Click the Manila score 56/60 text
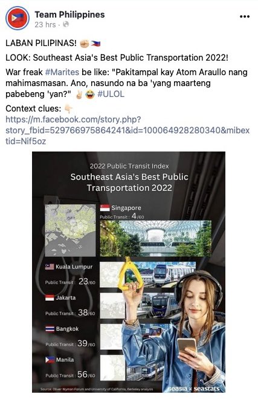Image resolution: width=258 pixels, height=400 pixels. [x=86, y=375]
